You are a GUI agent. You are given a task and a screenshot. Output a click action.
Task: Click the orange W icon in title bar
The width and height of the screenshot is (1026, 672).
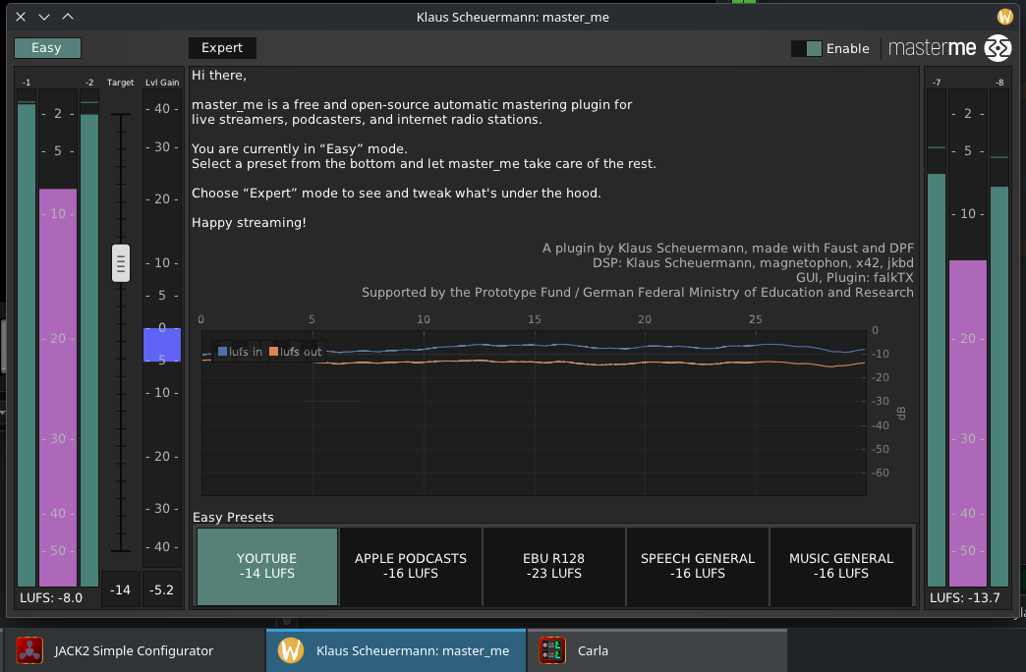pyautogui.click(x=1004, y=17)
